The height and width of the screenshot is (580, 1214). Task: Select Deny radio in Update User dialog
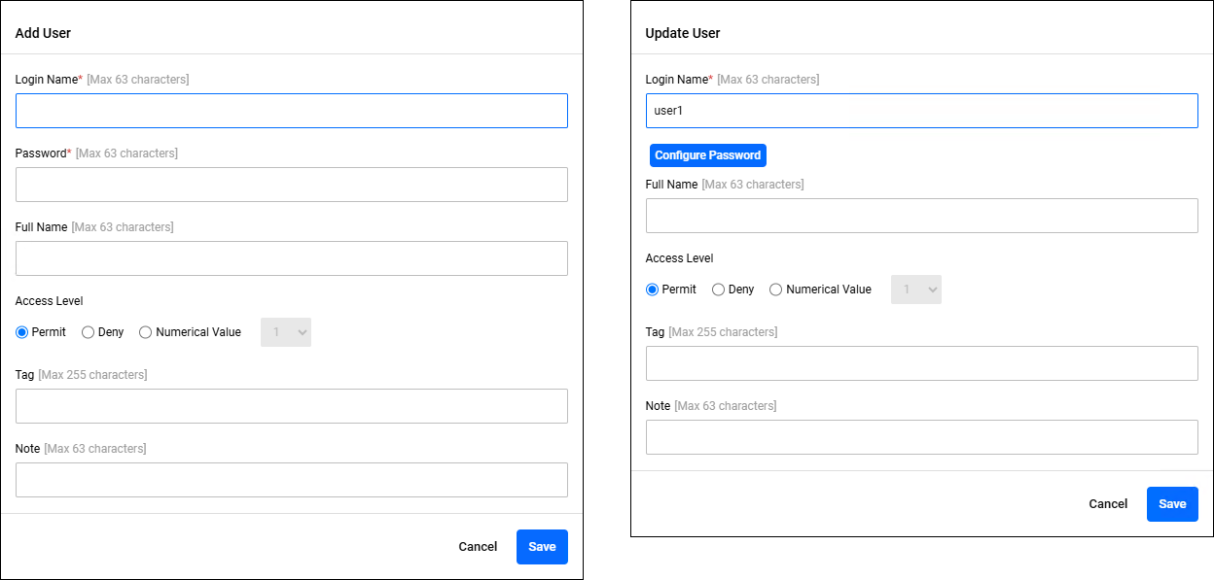[x=719, y=290]
